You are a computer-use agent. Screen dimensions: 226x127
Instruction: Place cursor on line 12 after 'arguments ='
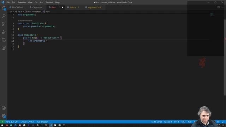pos(48,41)
